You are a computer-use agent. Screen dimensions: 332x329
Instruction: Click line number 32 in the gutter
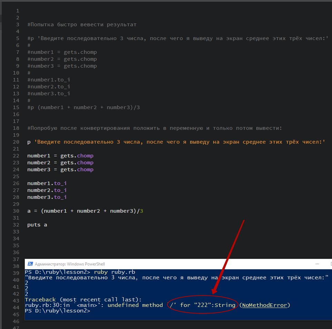(16, 225)
